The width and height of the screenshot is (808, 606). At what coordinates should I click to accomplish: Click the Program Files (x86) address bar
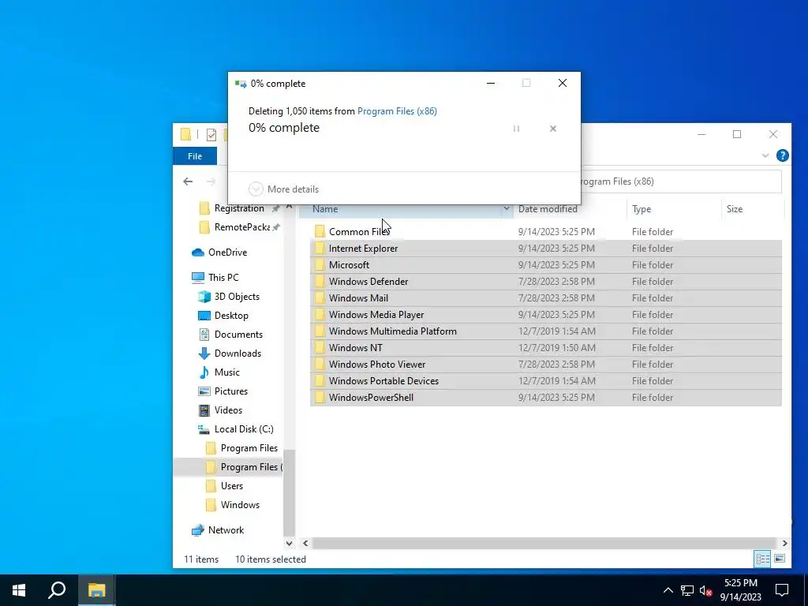680,181
